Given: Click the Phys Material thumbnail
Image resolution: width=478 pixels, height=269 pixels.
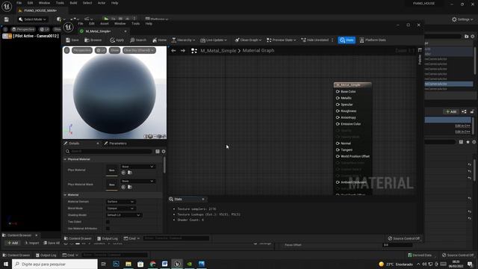Looking at the screenshot, I should [112, 170].
